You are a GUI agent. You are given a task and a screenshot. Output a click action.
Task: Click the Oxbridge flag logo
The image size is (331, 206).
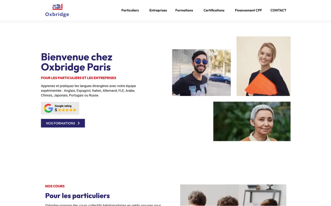click(57, 7)
